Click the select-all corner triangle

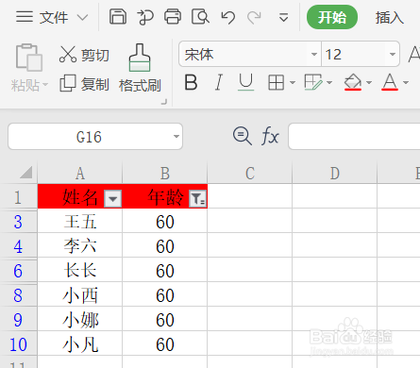point(26,173)
